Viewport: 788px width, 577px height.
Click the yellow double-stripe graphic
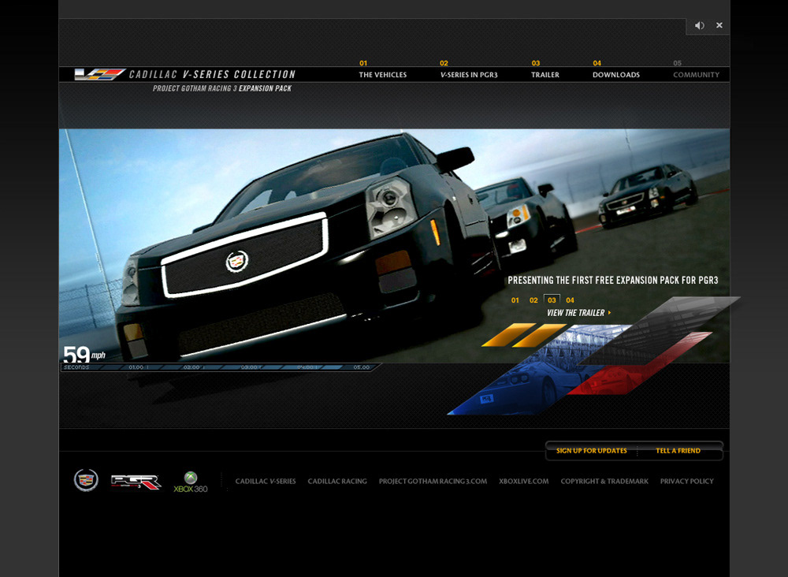click(x=522, y=335)
